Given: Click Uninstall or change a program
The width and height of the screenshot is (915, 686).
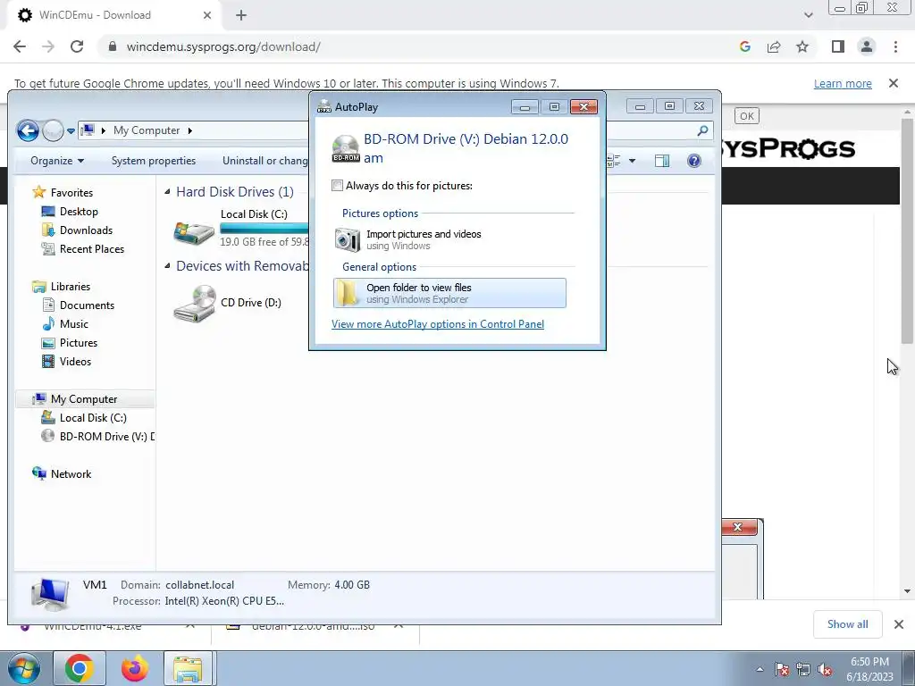Looking at the screenshot, I should [264, 161].
